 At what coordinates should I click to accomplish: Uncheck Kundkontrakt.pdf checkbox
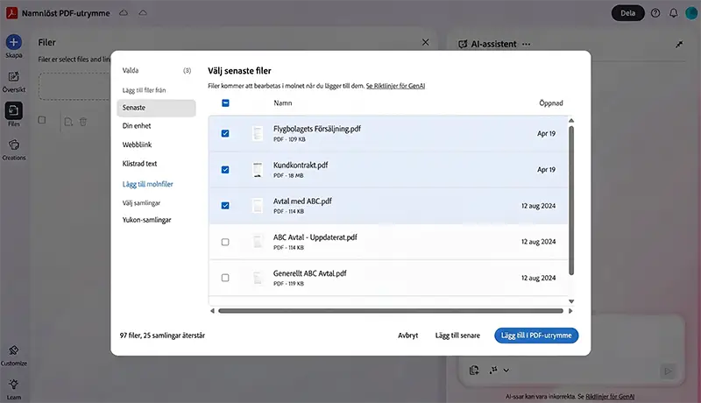pos(225,169)
